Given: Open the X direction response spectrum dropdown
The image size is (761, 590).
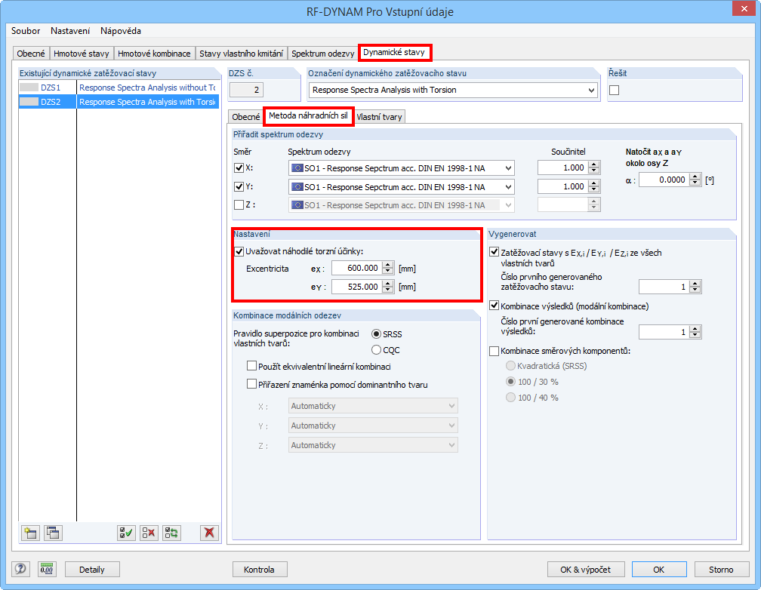Looking at the screenshot, I should [x=508, y=168].
